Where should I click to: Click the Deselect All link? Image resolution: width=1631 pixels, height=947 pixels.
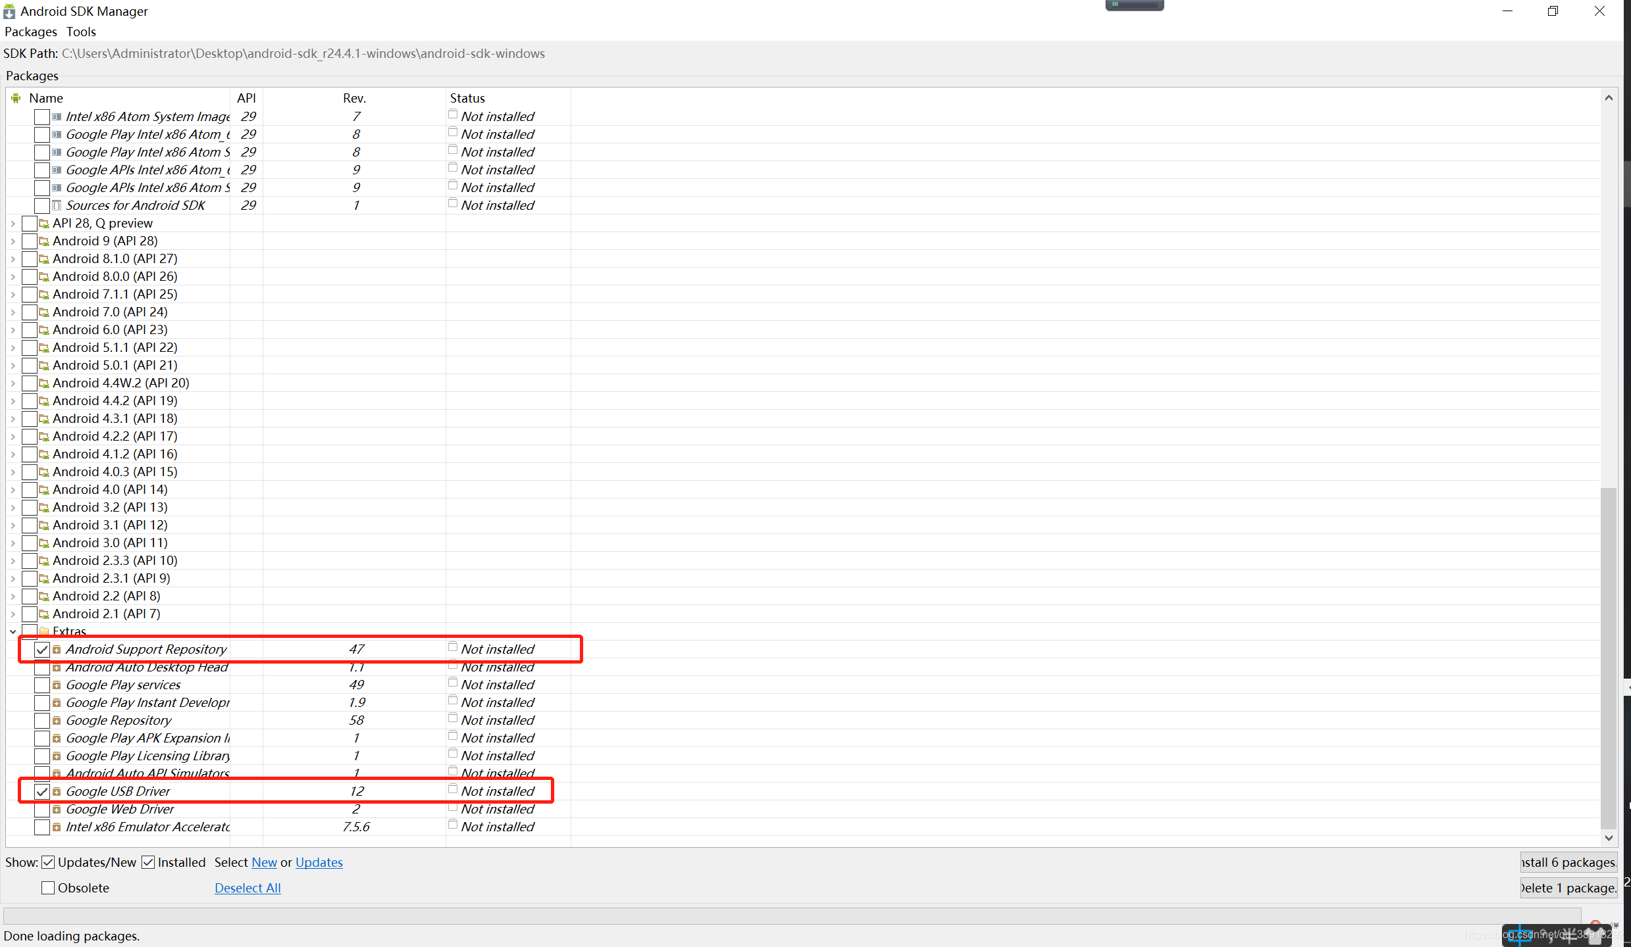(x=247, y=888)
